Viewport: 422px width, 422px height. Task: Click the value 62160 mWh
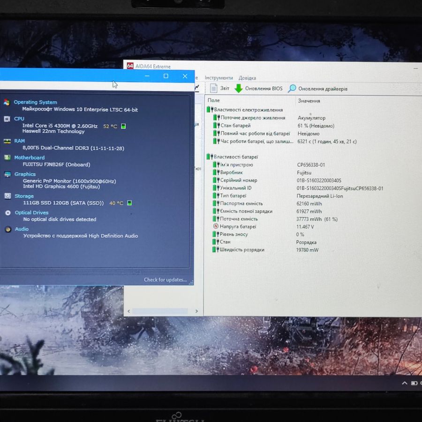click(309, 204)
